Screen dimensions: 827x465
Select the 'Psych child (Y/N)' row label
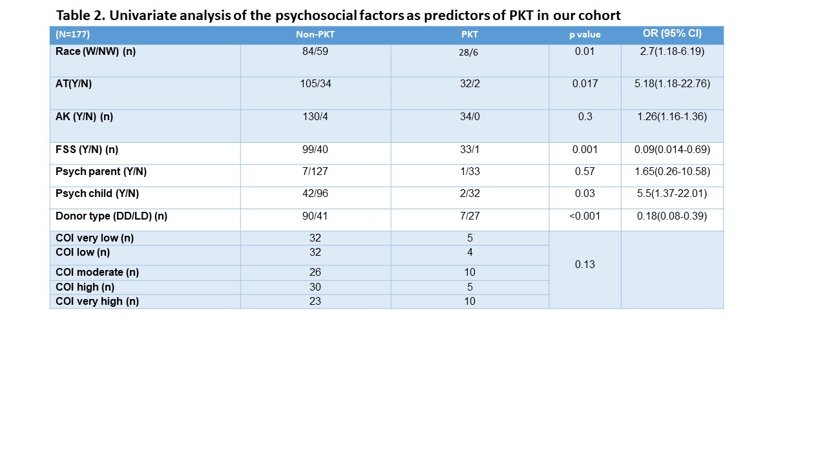97,193
